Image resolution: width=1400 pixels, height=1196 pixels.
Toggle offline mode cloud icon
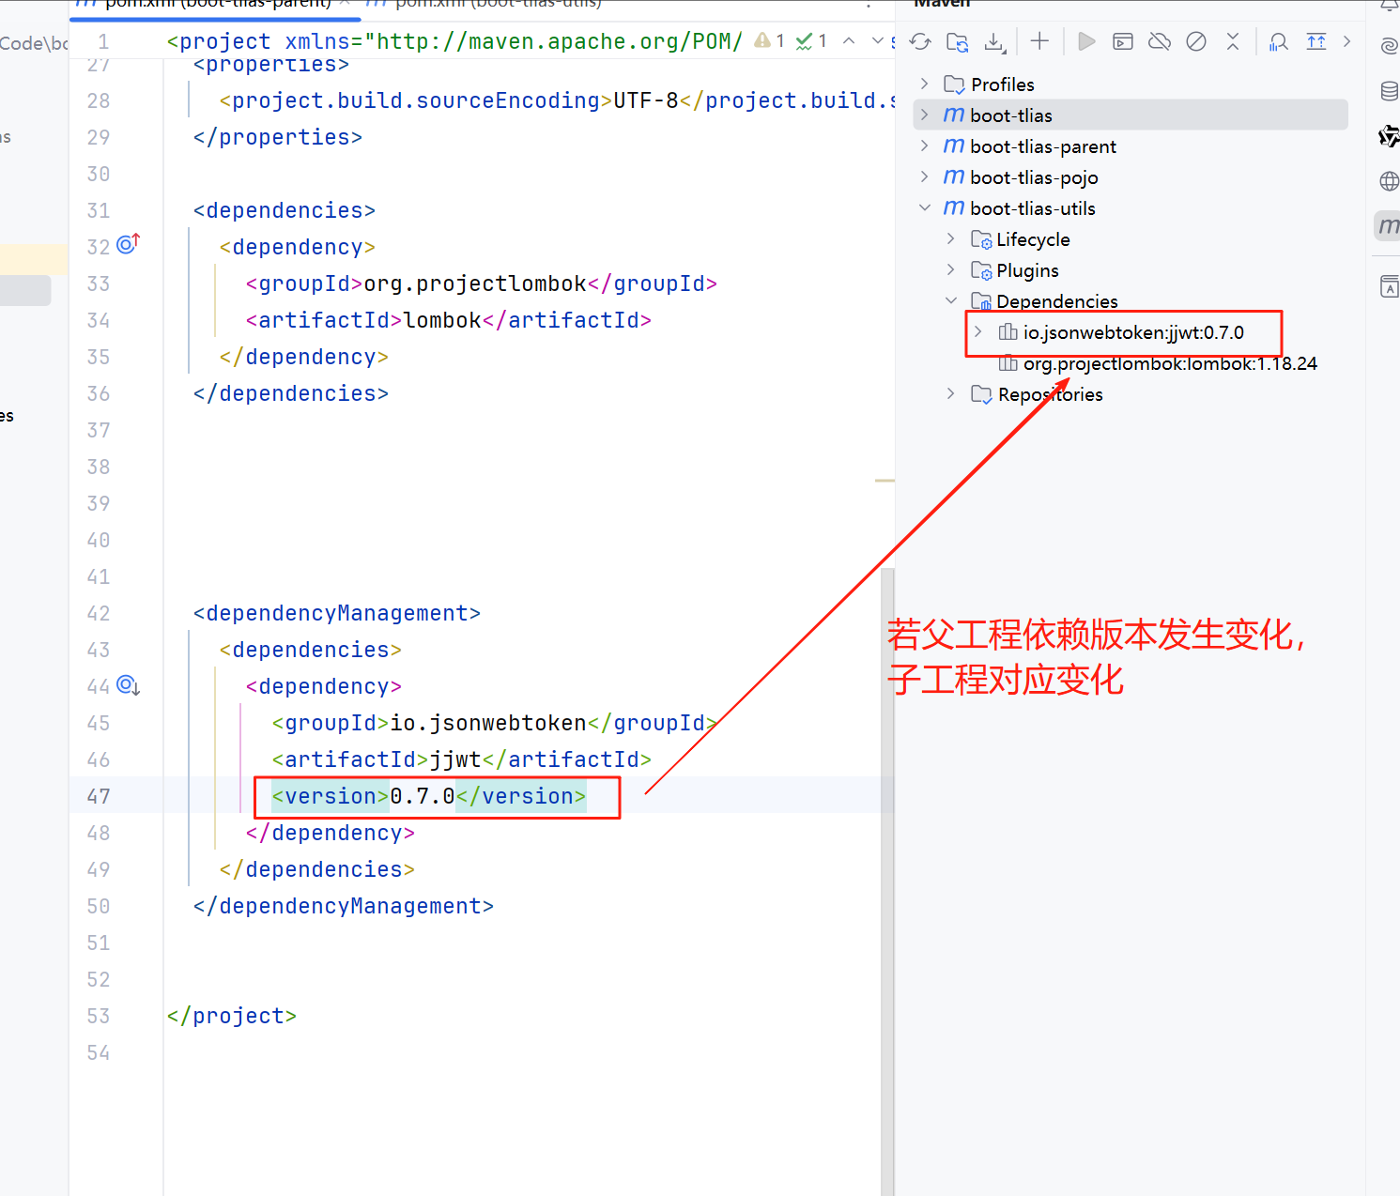point(1160,41)
